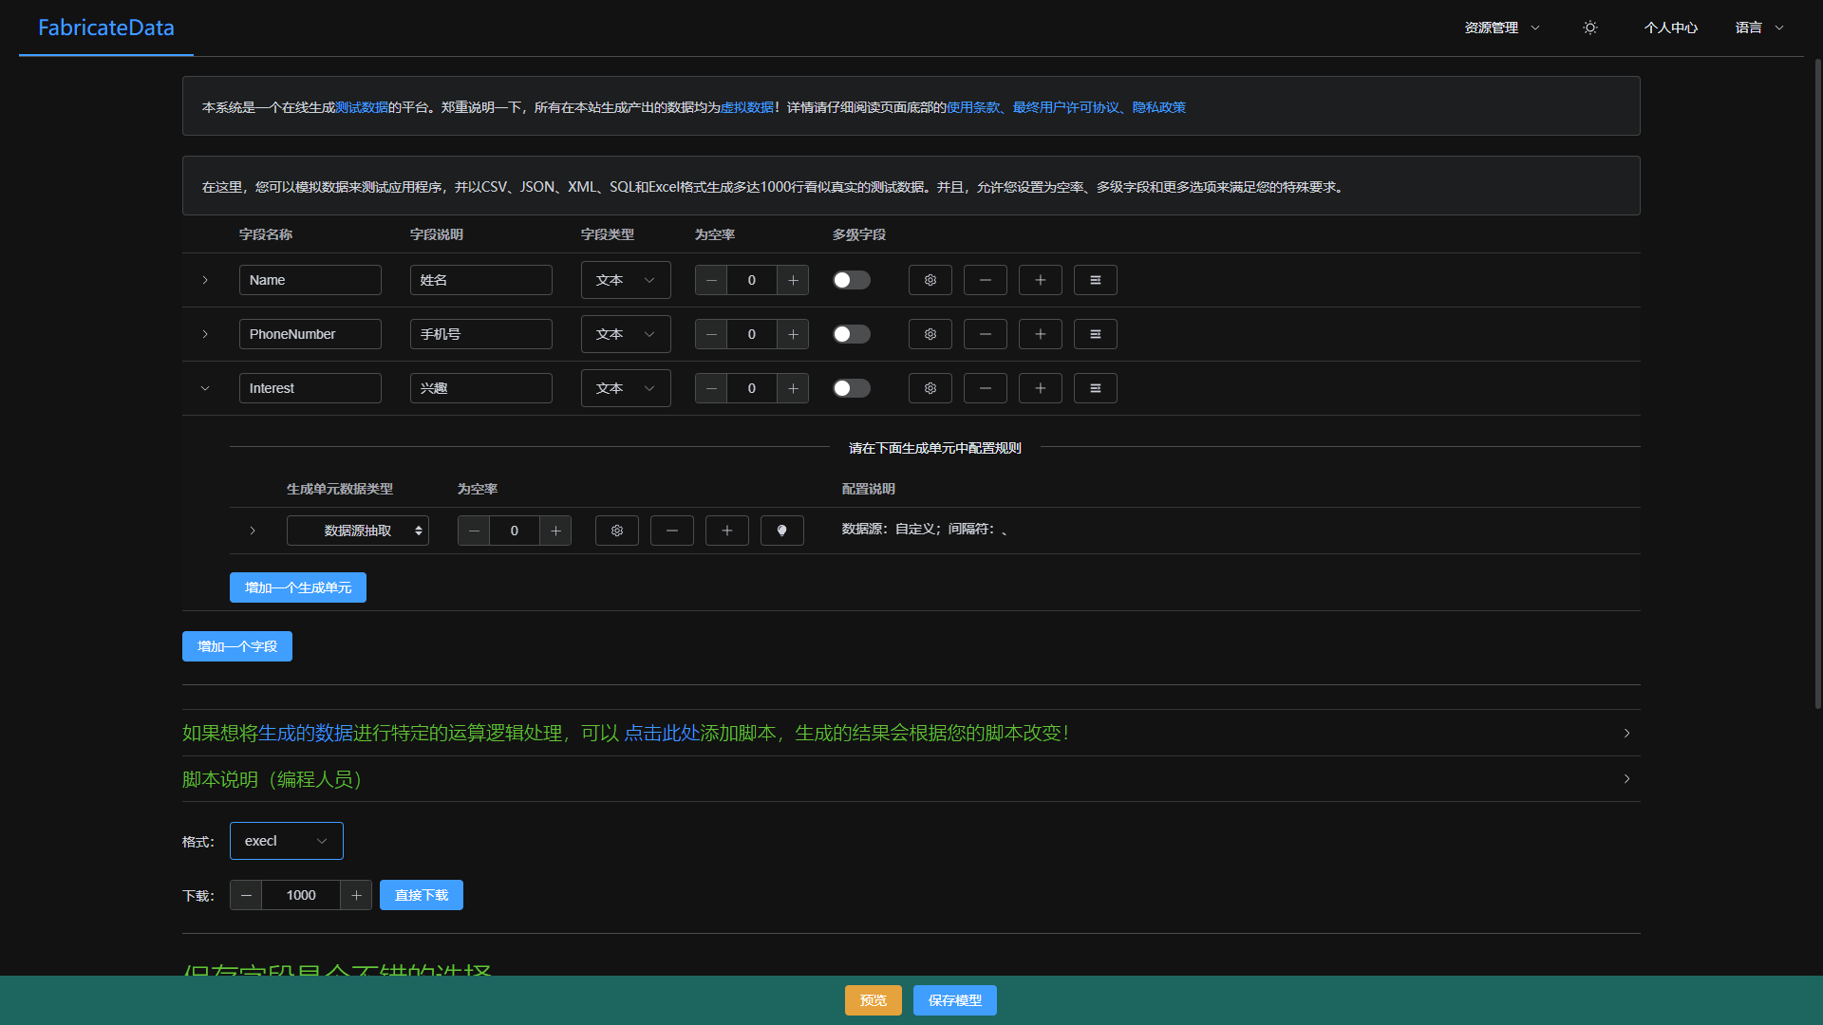Remove the Interest field with minus icon

[x=985, y=388]
